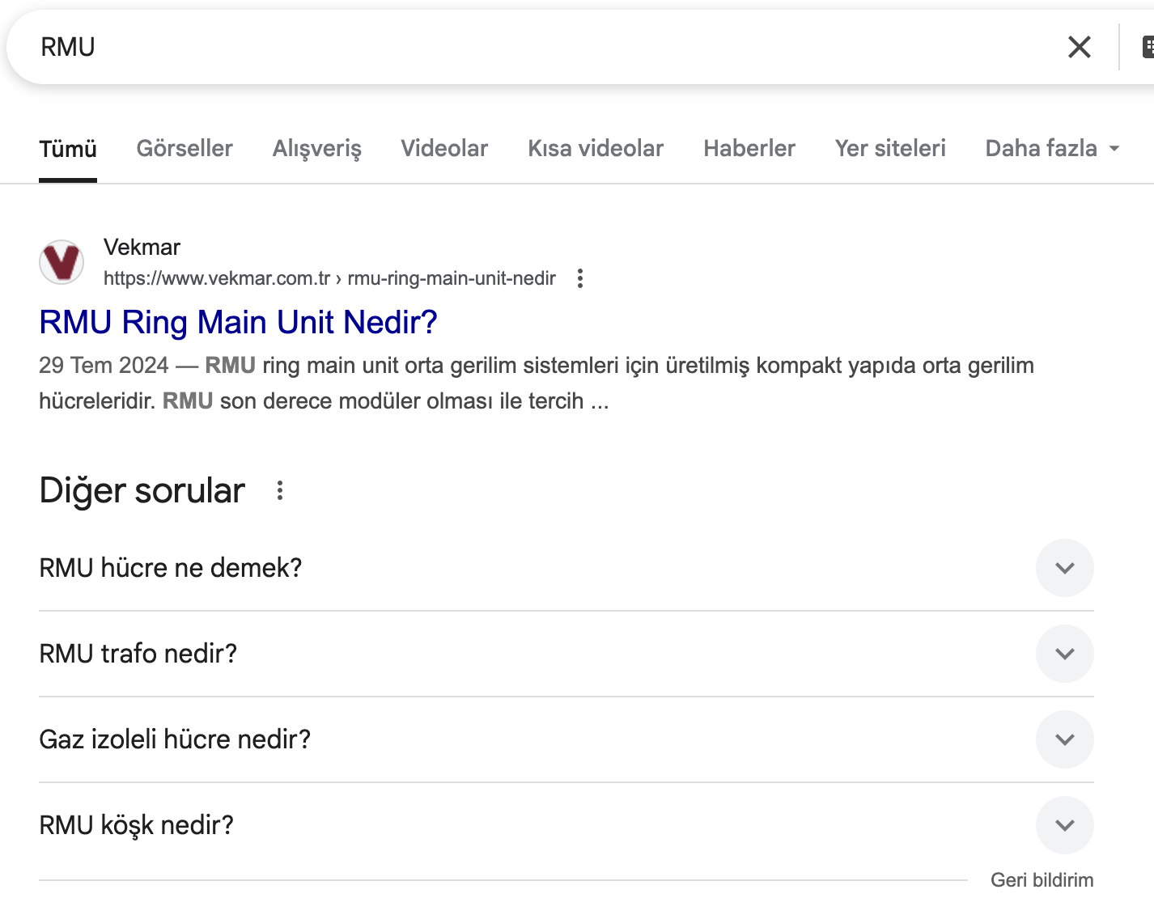Open the Kısa videolar tab
Screen dimensions: 1154x898
[595, 149]
